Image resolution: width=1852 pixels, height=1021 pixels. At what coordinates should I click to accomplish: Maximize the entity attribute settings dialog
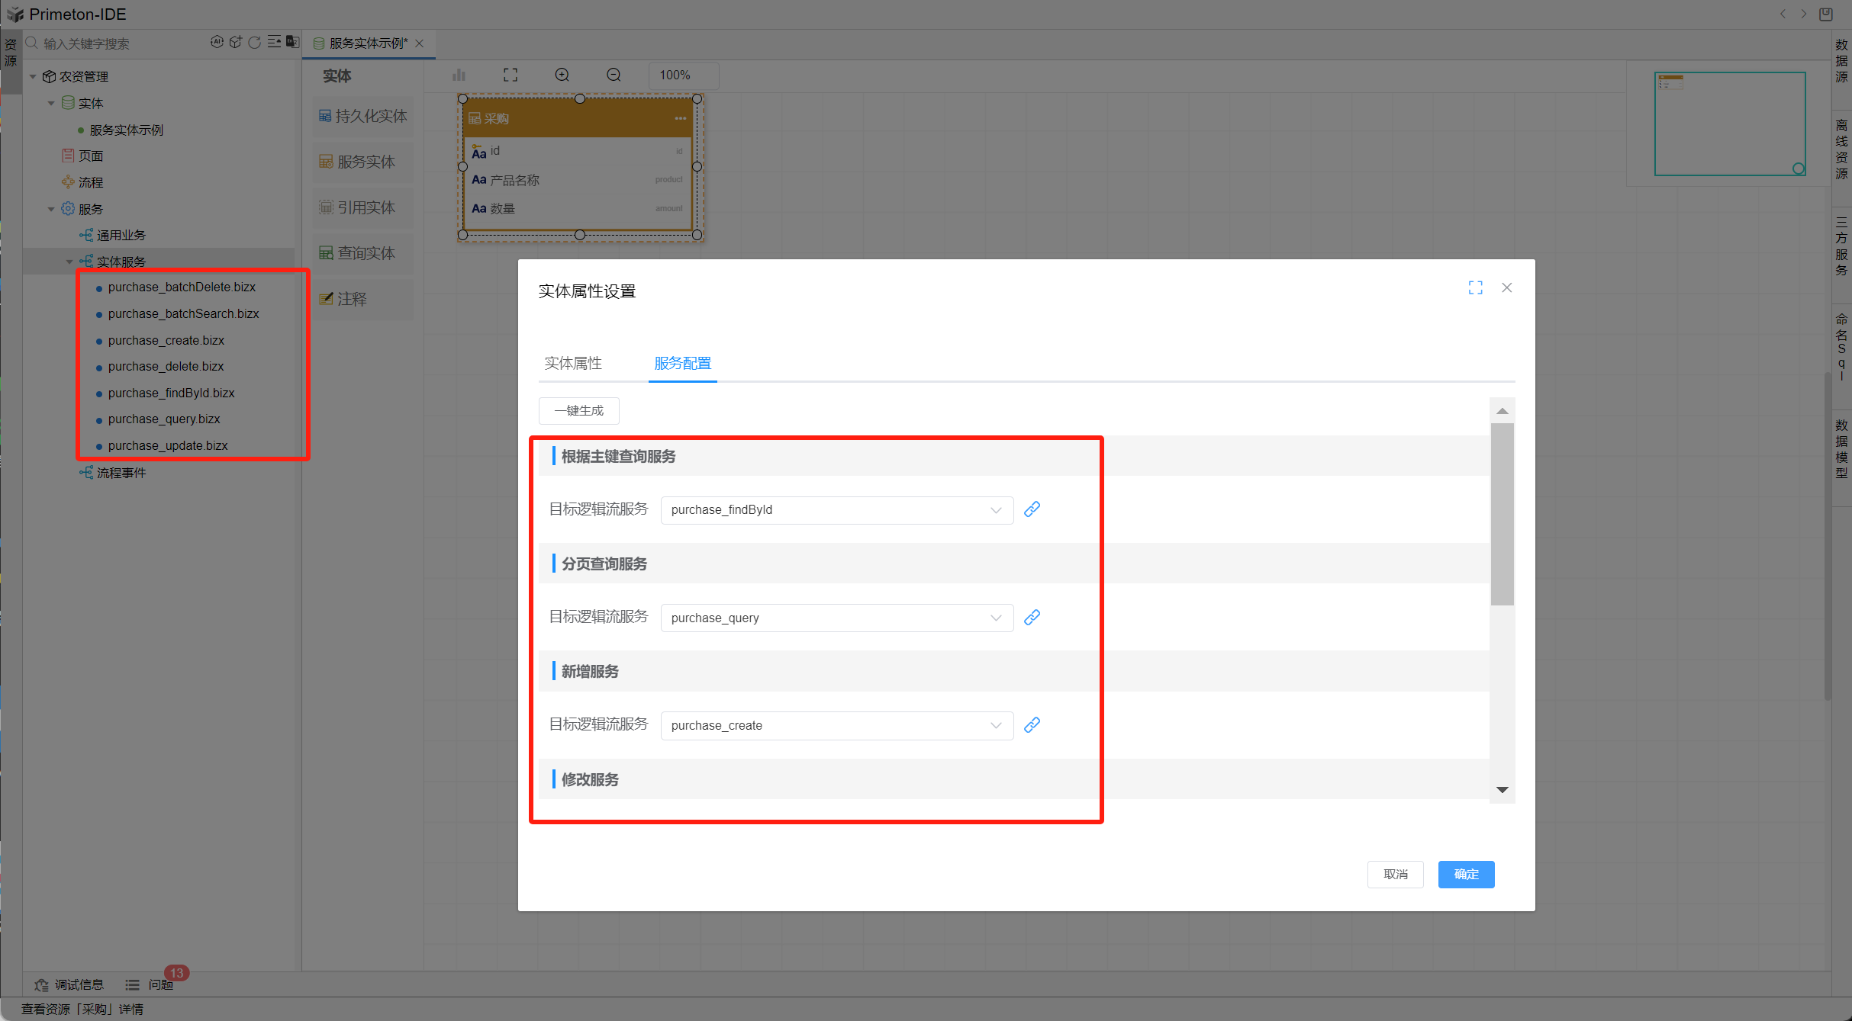click(x=1475, y=287)
